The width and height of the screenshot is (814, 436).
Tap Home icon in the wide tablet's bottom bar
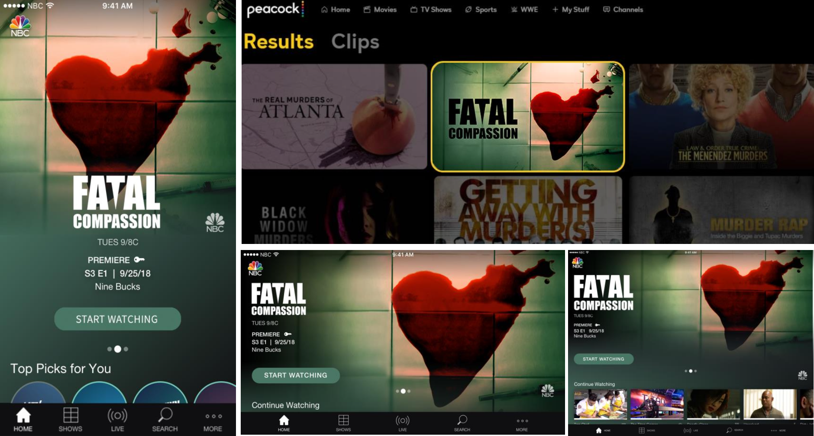pos(284,420)
